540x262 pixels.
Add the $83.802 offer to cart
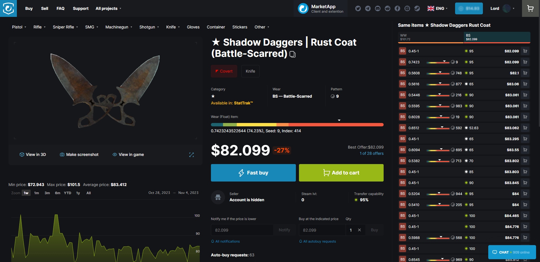(525, 161)
